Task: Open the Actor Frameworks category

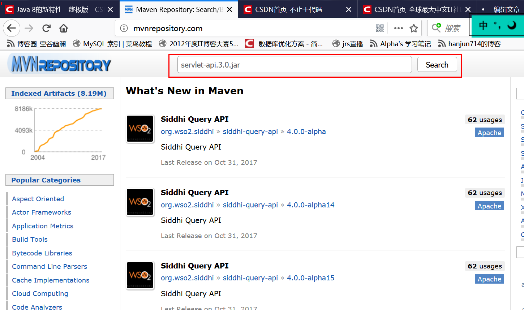Action: [42, 212]
